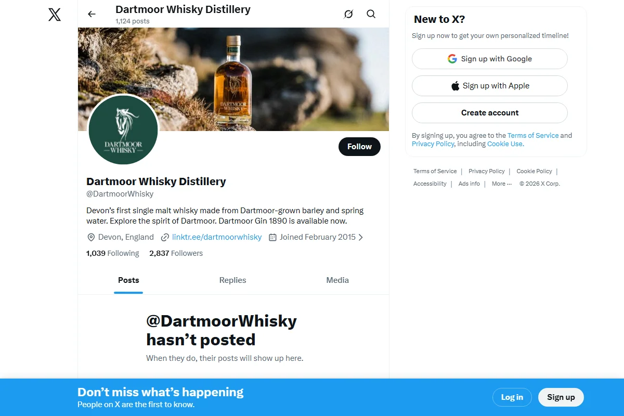Click the X logo icon
The image size is (624, 416).
pos(55,15)
